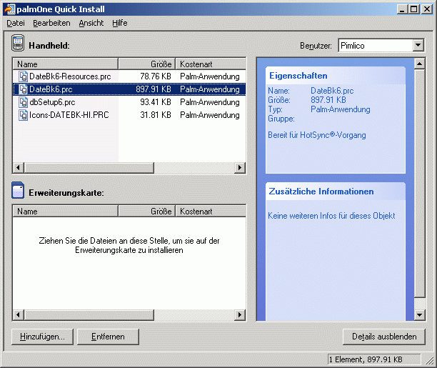
Task: Click the window resize grip corner
Action: pyautogui.click(x=429, y=360)
